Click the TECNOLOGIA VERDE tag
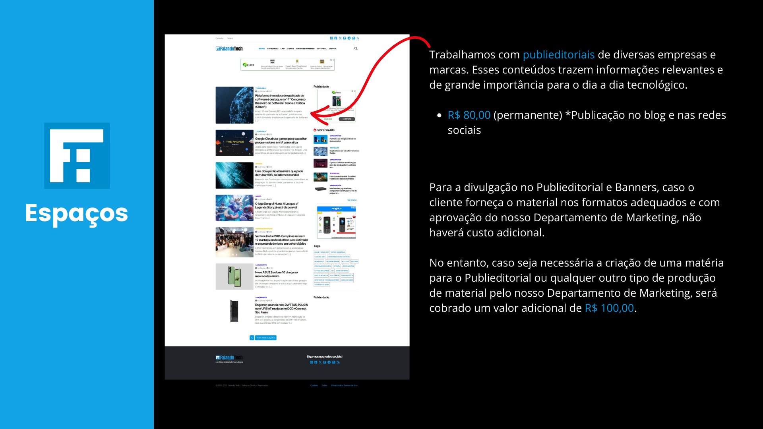763x429 pixels. (x=322, y=284)
